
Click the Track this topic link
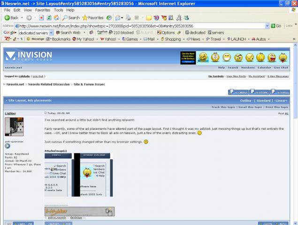click(223, 107)
